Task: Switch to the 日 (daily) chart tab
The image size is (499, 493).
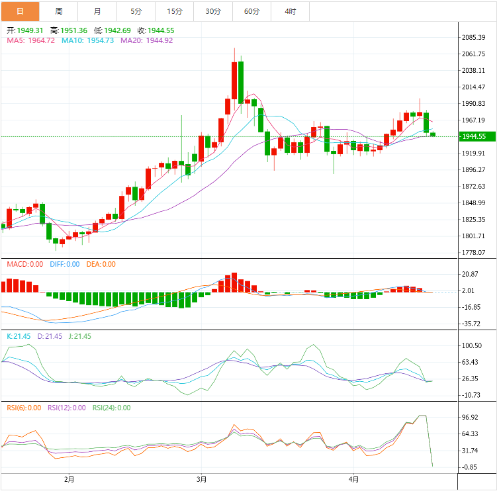Action: tap(20, 11)
